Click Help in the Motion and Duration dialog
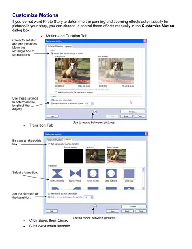Image resolution: width=192 pixels, height=249 pixels. 53,117
